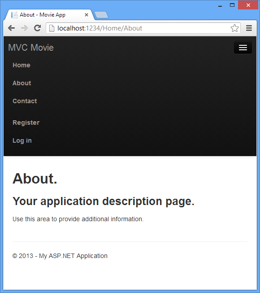
Task: Click 'Your application description page.' subheading
Action: (104, 201)
